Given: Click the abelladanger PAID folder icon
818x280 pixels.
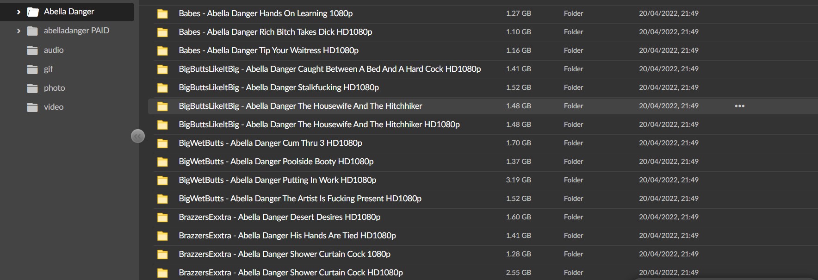Looking at the screenshot, I should (32, 31).
